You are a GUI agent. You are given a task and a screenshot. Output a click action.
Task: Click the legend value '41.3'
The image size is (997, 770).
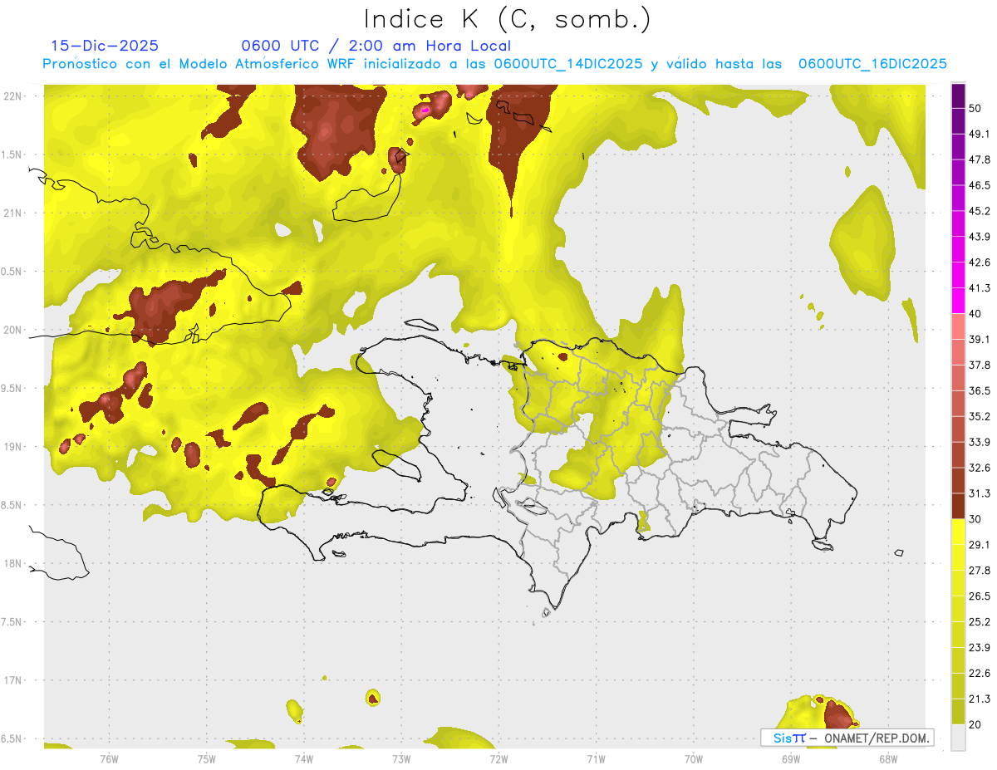pyautogui.click(x=980, y=288)
